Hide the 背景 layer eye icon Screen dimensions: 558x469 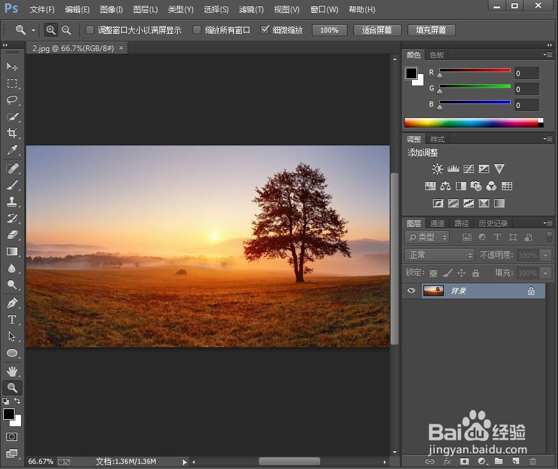(411, 290)
